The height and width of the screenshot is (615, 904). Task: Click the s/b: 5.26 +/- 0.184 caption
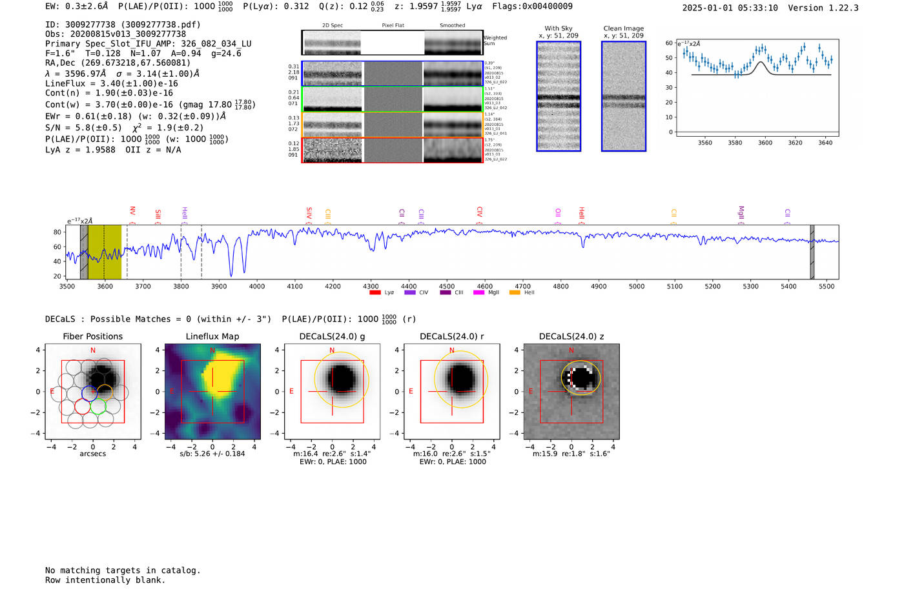click(212, 454)
